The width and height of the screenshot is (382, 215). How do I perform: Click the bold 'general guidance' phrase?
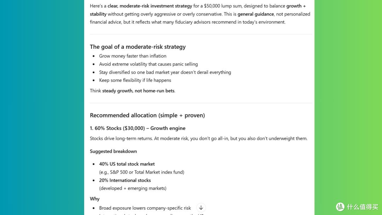[x=256, y=14]
